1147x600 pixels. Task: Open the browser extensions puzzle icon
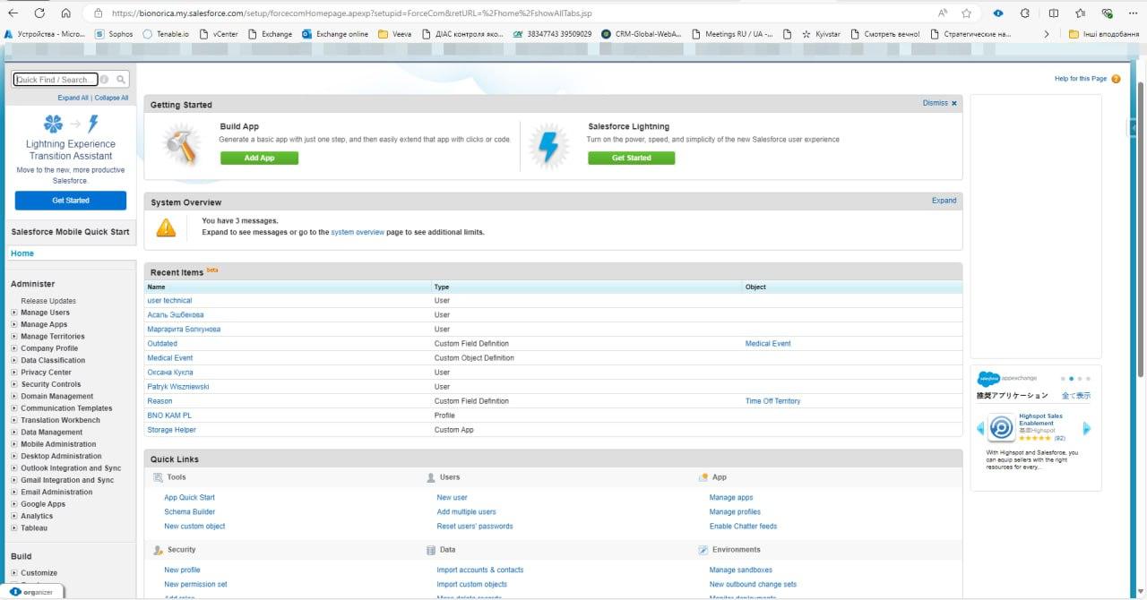pos(1025,13)
